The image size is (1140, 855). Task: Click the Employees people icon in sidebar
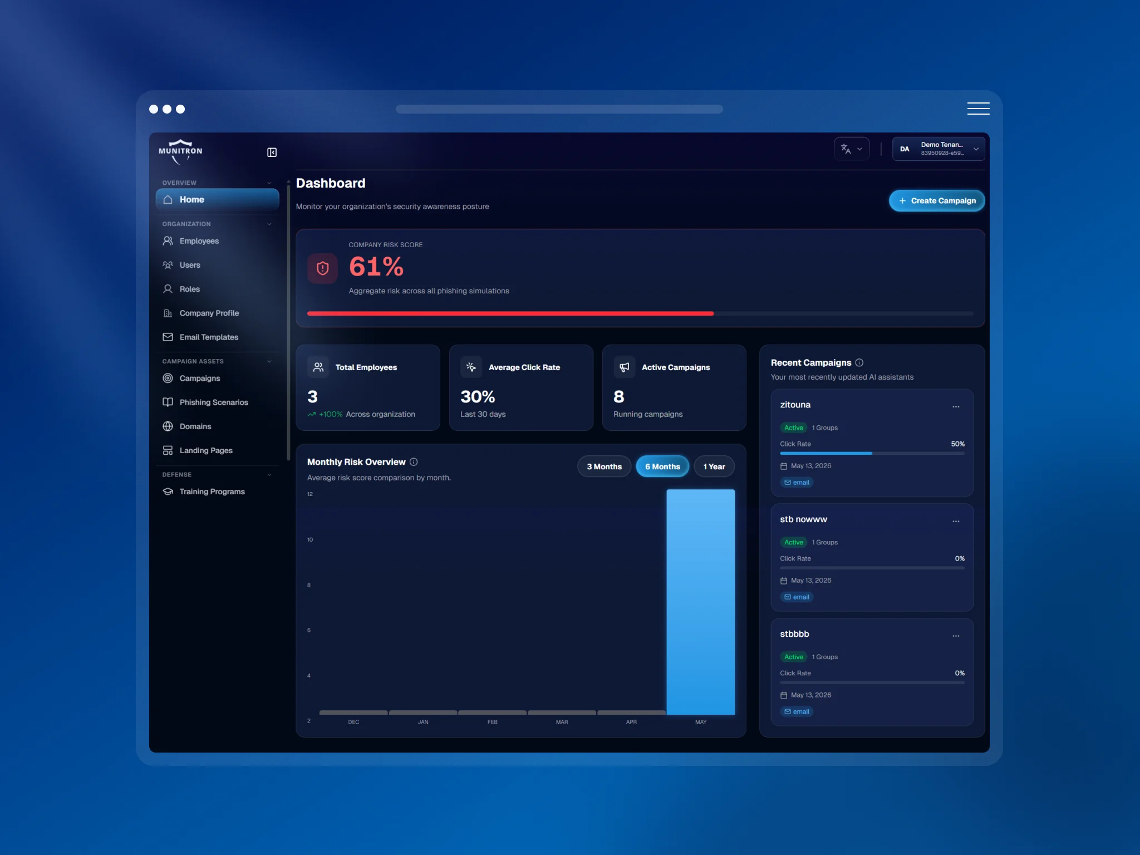coord(168,241)
